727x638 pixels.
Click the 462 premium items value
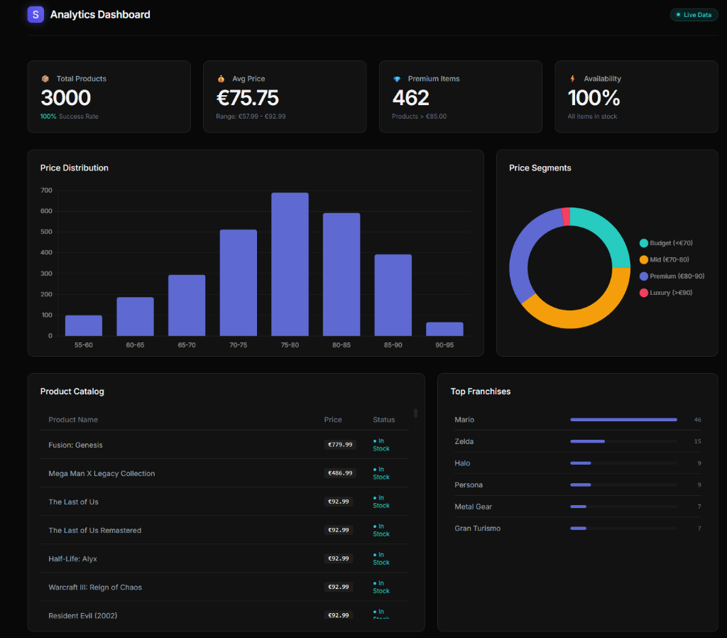point(411,98)
